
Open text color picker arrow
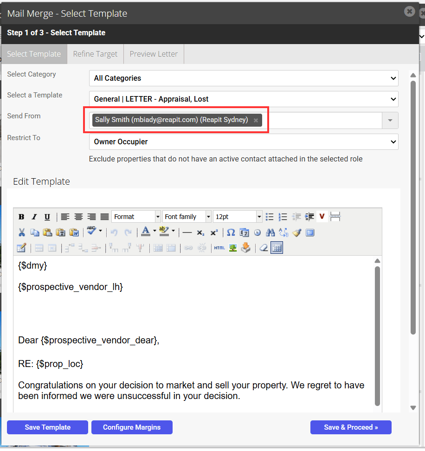(155, 231)
